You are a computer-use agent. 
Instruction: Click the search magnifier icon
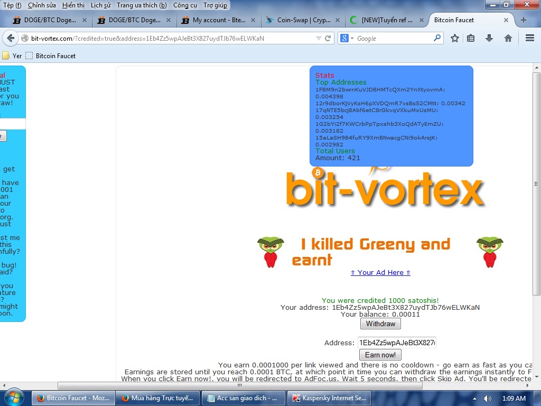tap(437, 38)
